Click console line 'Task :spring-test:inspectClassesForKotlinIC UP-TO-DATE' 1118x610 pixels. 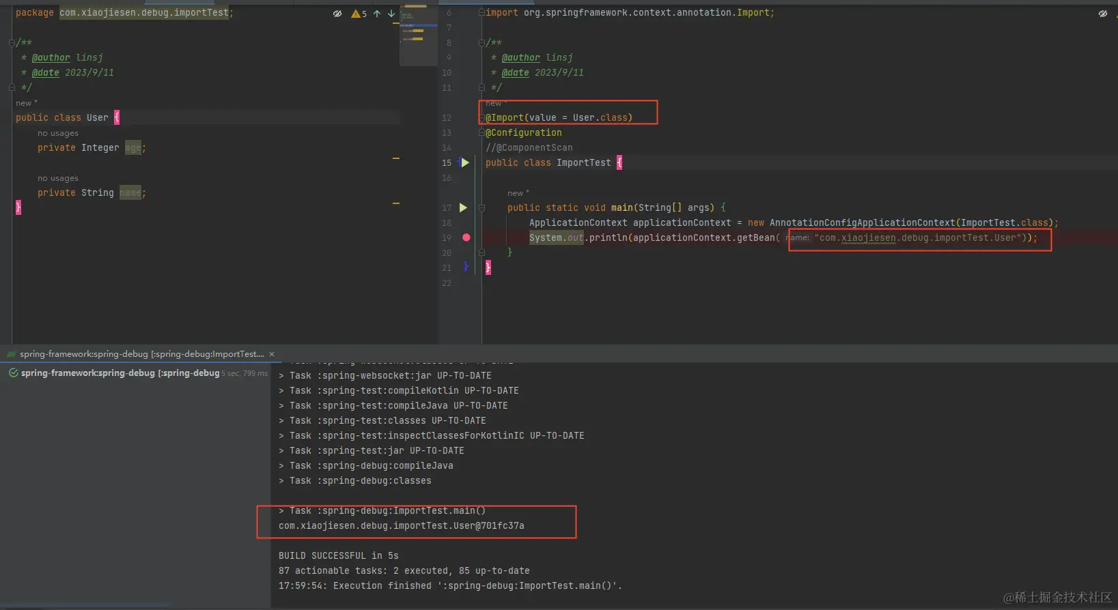point(432,435)
